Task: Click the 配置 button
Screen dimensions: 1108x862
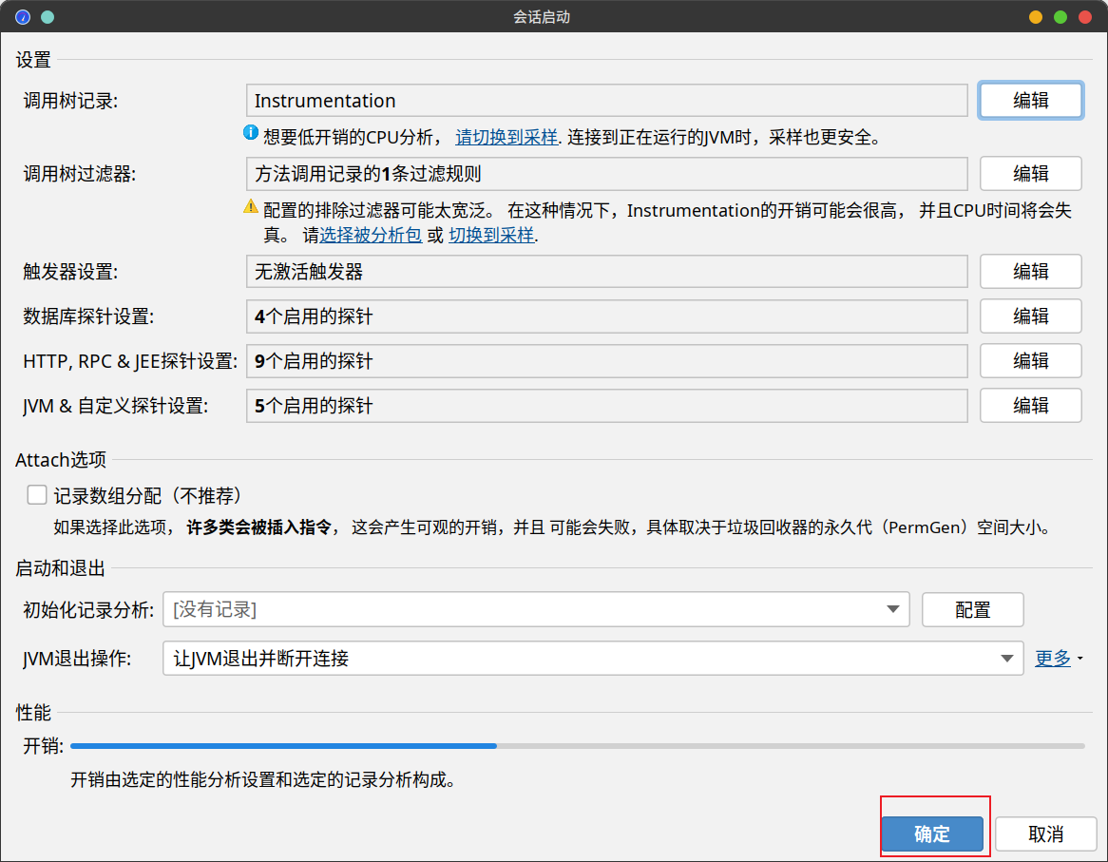Action: coord(972,610)
